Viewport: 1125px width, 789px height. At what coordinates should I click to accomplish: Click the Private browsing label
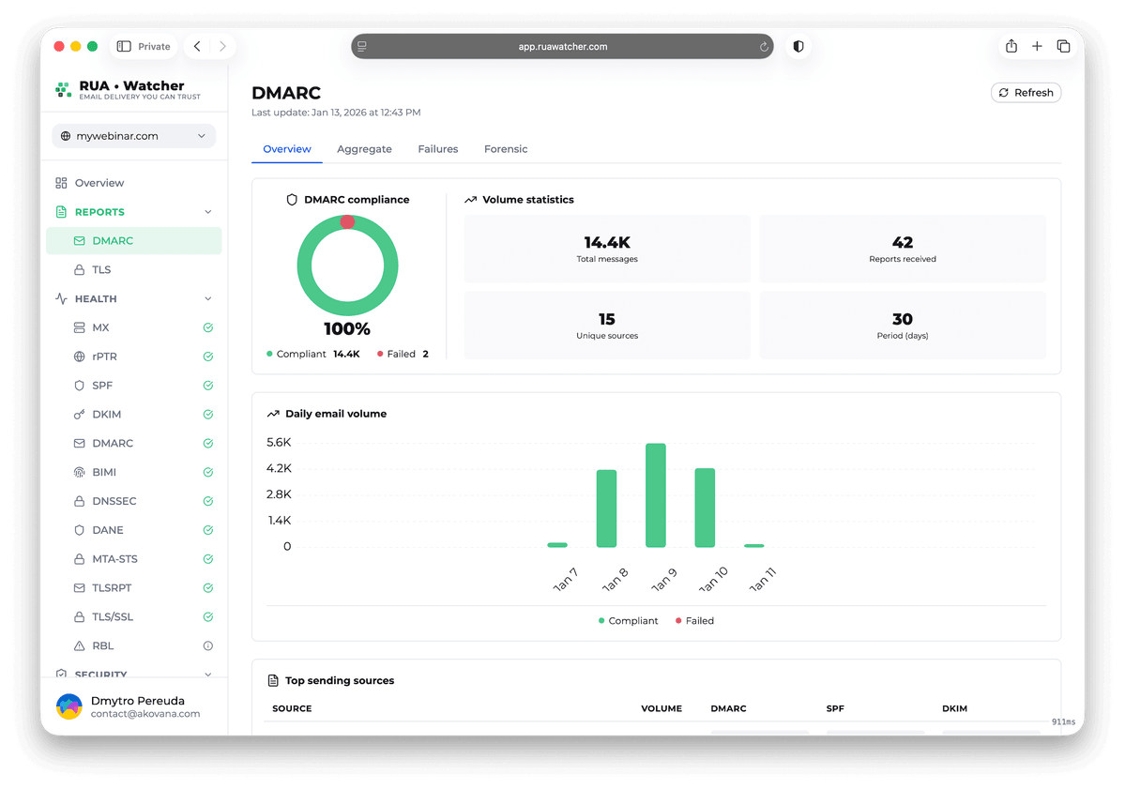click(x=154, y=47)
